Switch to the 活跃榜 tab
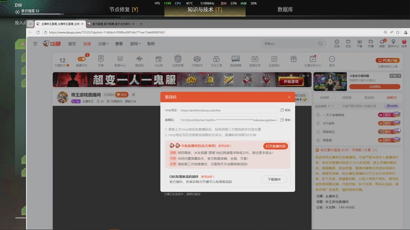This screenshot has height=230, width=410. tap(347, 98)
